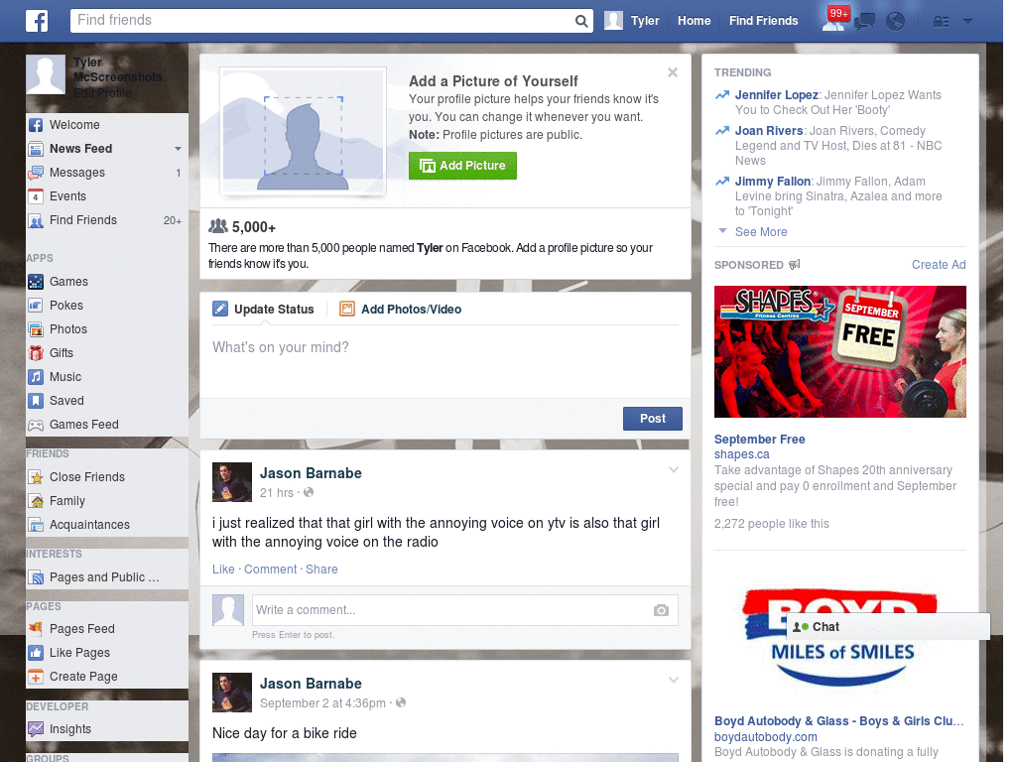1016x762 pixels.
Task: Click Share on the ytv post
Action: pos(321,570)
